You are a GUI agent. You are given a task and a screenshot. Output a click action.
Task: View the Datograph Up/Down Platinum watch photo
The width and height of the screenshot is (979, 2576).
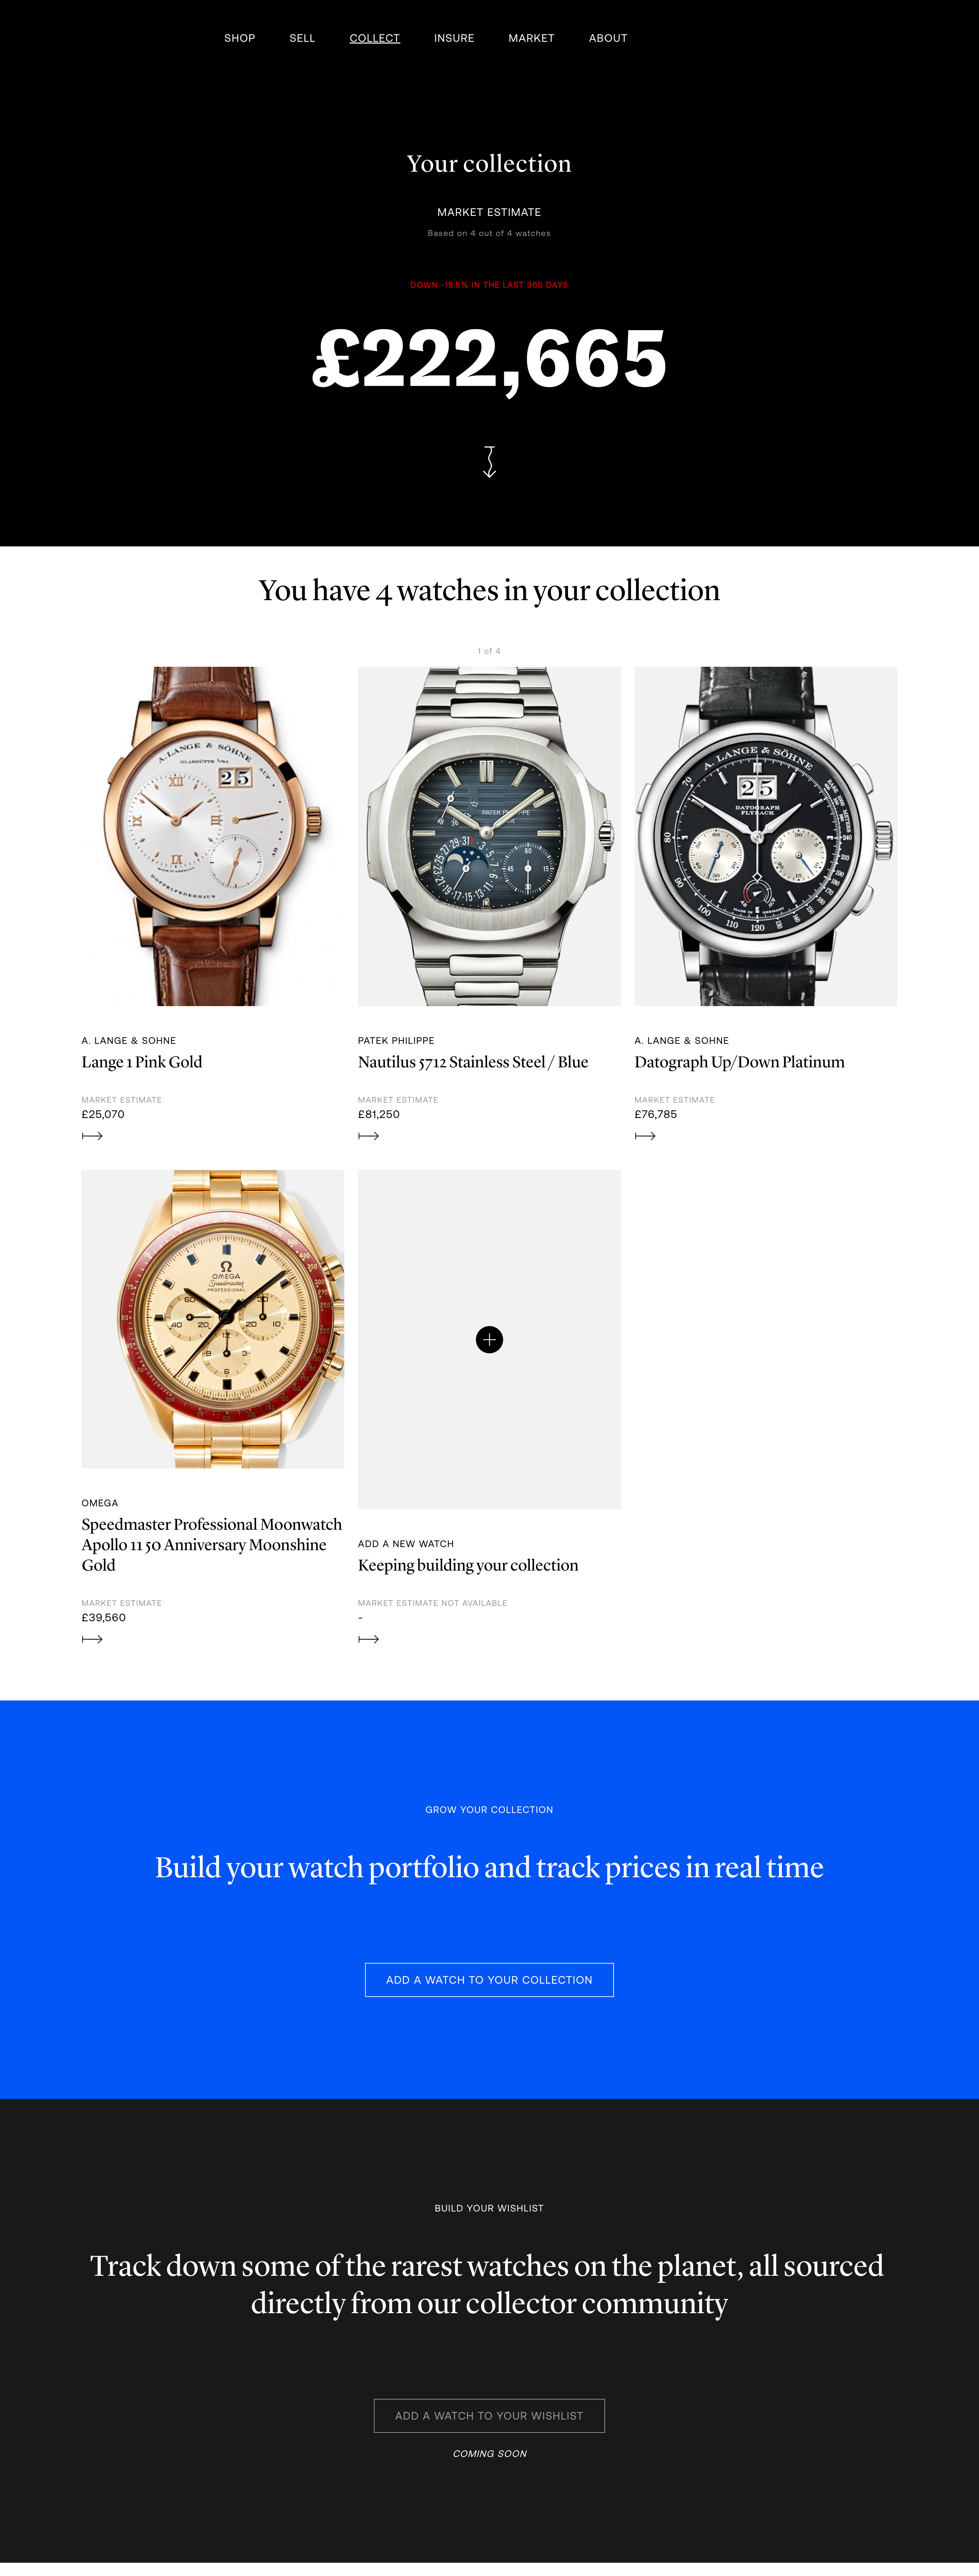(766, 836)
